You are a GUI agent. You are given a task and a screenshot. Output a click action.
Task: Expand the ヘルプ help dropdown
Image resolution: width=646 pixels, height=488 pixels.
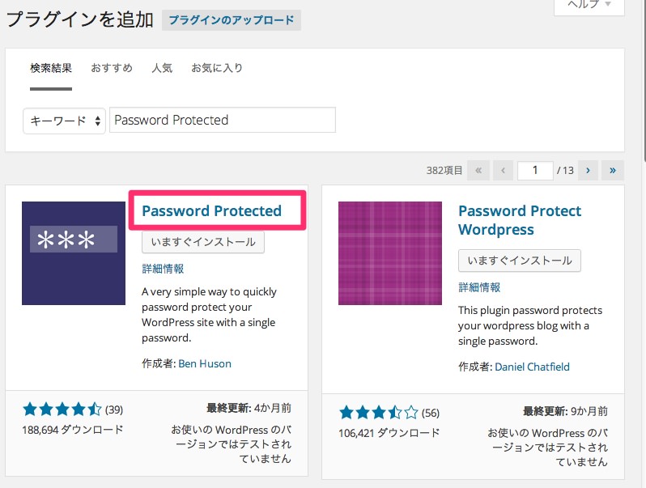589,5
